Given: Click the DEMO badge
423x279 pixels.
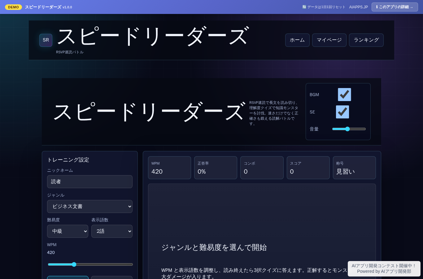Looking at the screenshot, I should (x=13, y=7).
